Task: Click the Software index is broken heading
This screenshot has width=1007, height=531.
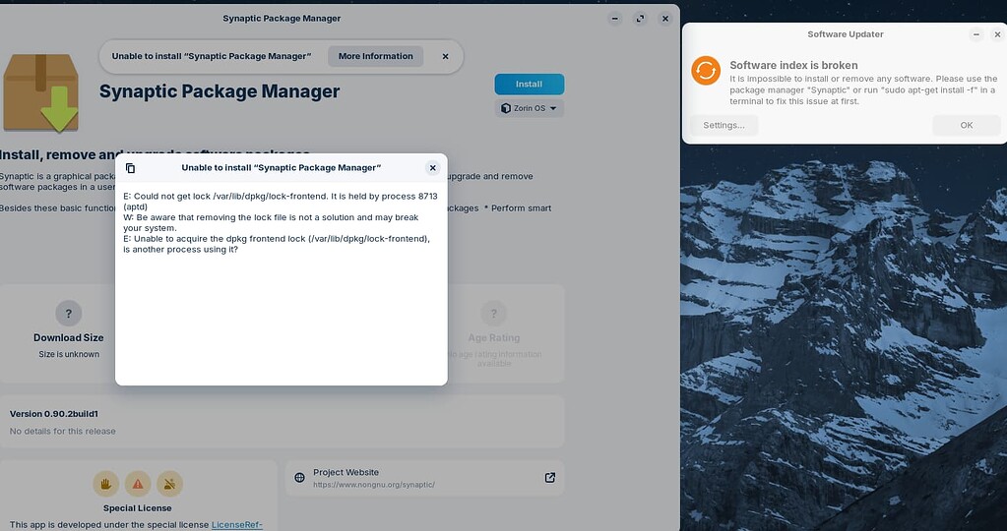Action: click(793, 65)
